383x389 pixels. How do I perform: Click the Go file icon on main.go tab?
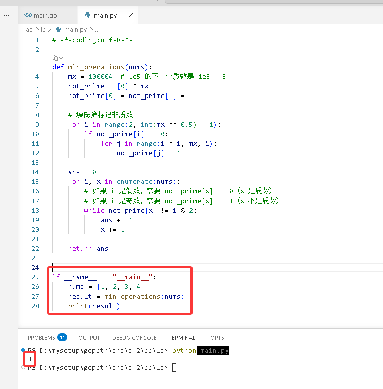pyautogui.click(x=27, y=15)
